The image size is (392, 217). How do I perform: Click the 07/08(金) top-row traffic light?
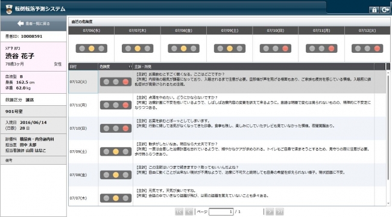(183, 48)
